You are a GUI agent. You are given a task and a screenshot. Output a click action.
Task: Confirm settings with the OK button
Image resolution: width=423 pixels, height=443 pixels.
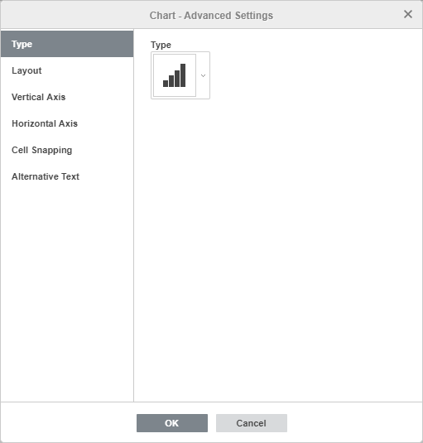[172, 423]
